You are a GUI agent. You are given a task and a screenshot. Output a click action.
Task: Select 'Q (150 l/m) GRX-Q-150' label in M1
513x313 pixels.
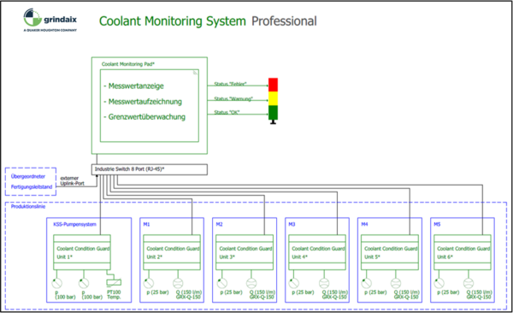(189, 294)
